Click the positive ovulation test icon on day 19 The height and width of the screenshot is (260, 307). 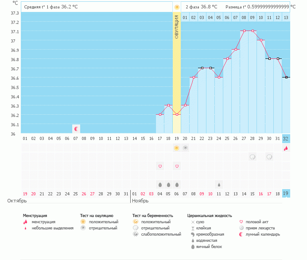click(x=177, y=148)
